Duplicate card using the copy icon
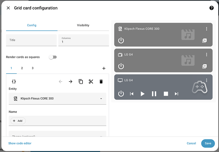Viewport: 219px width, 152px height. tap(81, 82)
